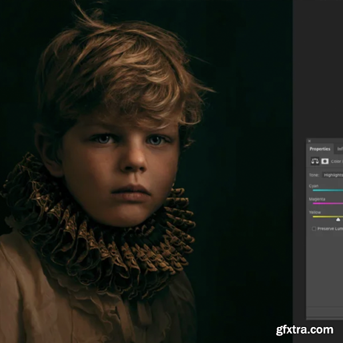Image resolution: width=343 pixels, height=343 pixels.
Task: Click the gfxtra.com watermark text
Action: (x=304, y=330)
